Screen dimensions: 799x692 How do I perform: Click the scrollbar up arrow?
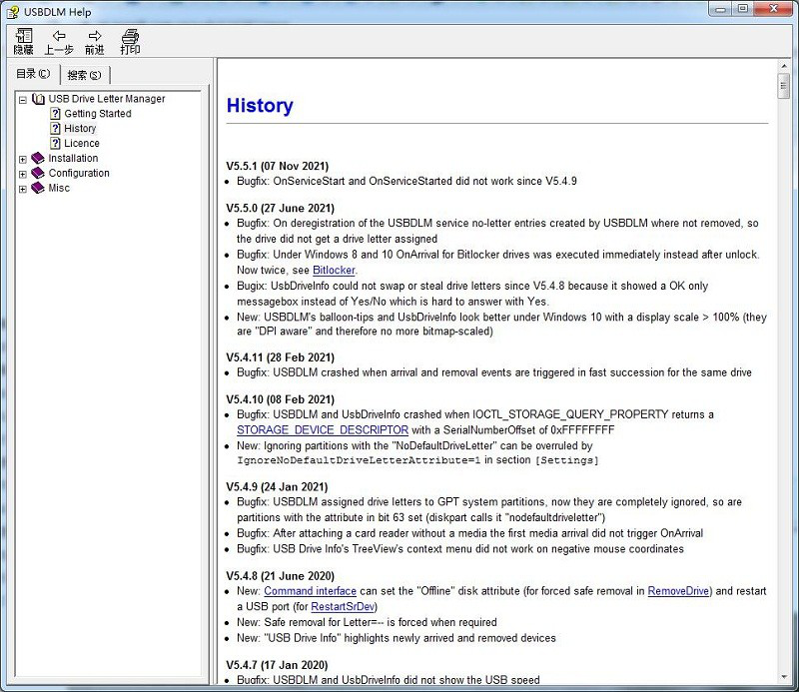(784, 66)
